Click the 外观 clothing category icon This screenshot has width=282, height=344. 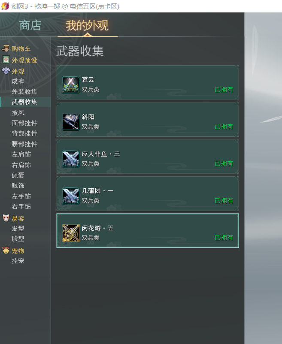tap(6, 71)
